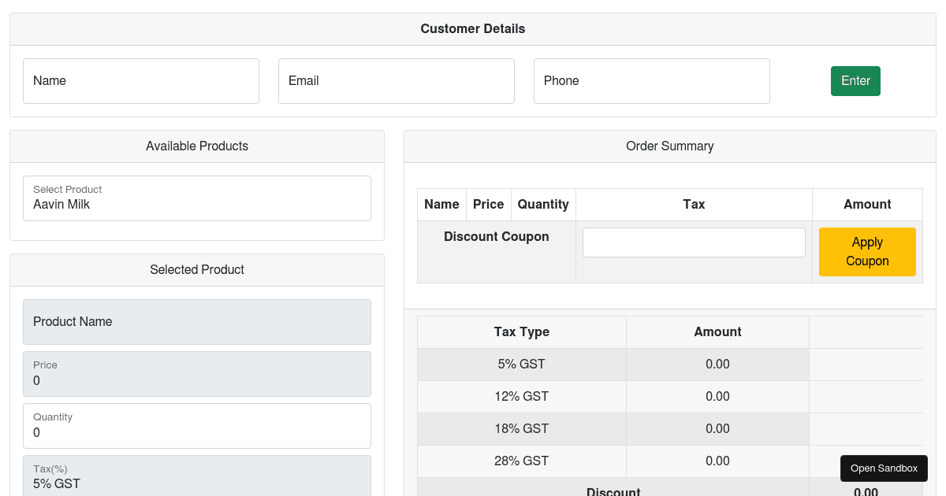This screenshot has width=946, height=496.
Task: Select the Customer Details header
Action: [x=472, y=28]
